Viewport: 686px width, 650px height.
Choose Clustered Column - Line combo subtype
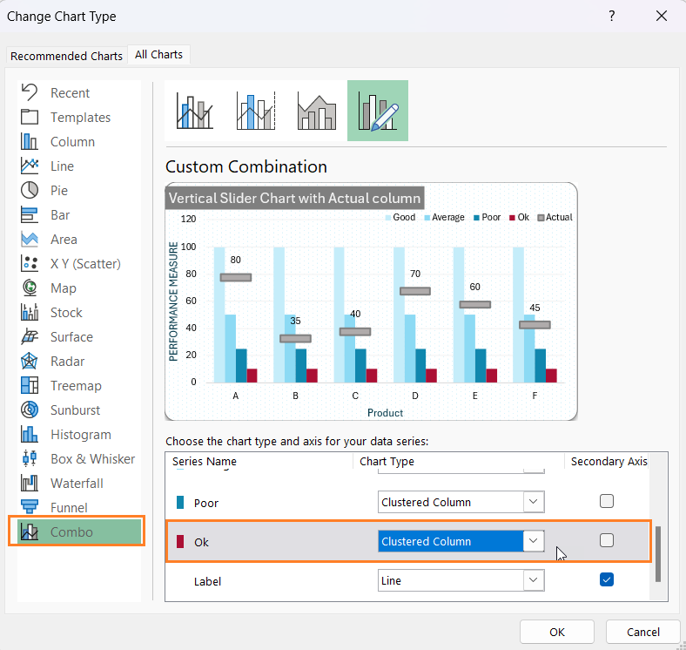point(195,111)
